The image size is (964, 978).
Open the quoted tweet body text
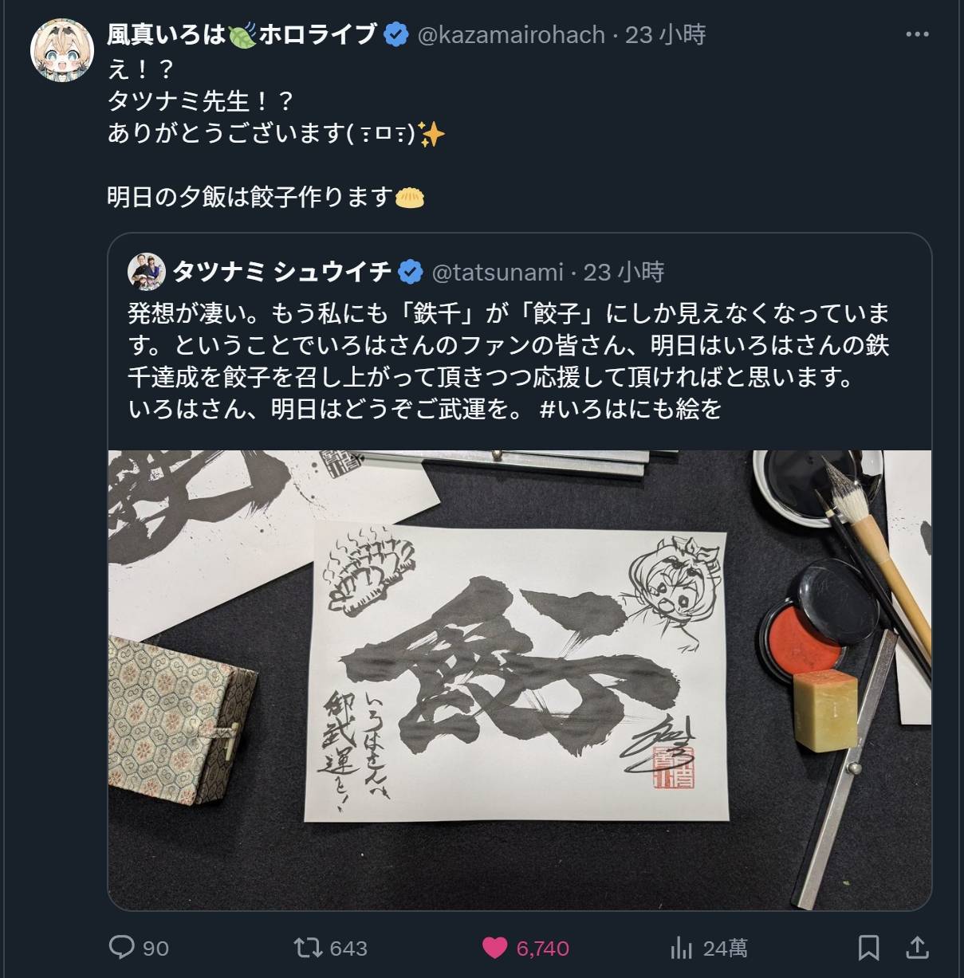[x=509, y=361]
